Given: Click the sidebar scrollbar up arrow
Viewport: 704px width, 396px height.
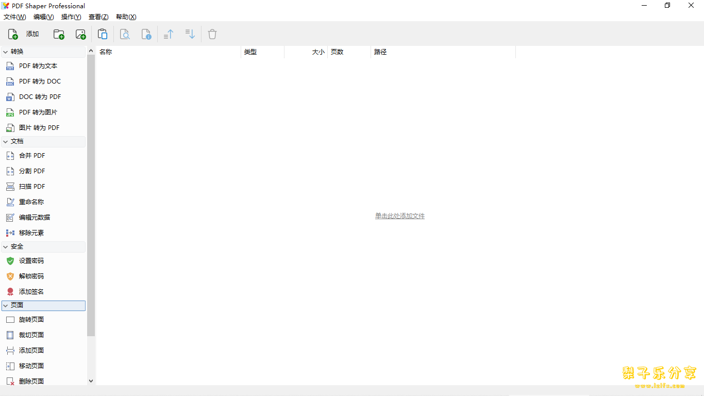Looking at the screenshot, I should [91, 51].
